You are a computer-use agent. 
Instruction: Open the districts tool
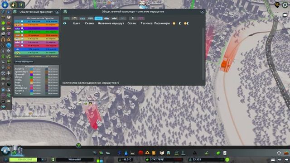coord(108,153)
